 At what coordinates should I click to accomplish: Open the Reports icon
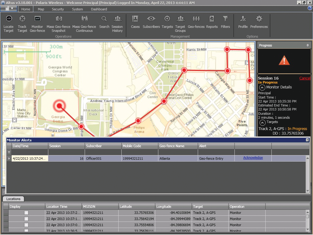tap(212, 22)
